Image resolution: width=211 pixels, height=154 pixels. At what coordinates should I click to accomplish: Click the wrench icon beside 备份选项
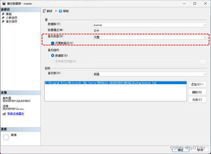[x=3, y=21]
